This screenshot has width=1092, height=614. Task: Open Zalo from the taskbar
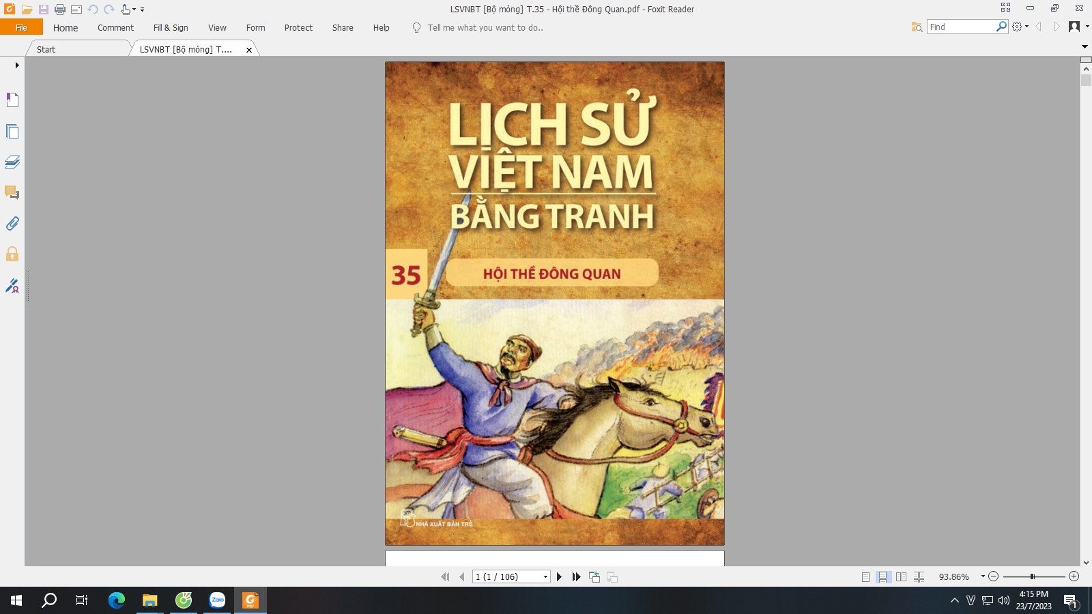(217, 600)
